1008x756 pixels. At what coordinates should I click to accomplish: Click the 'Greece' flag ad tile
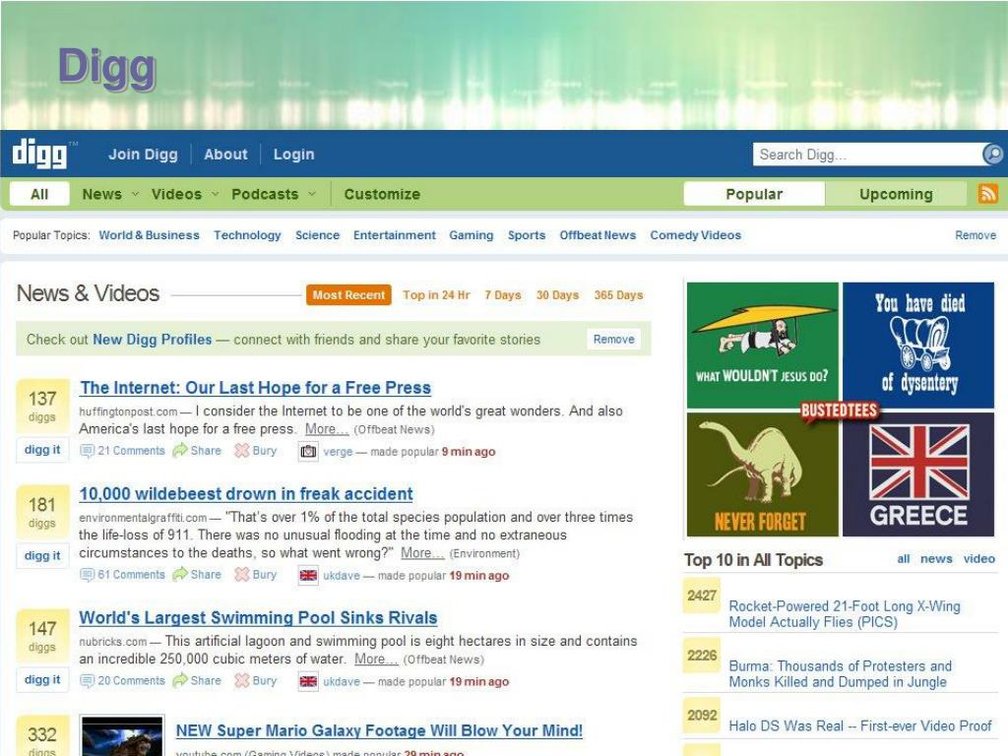918,474
